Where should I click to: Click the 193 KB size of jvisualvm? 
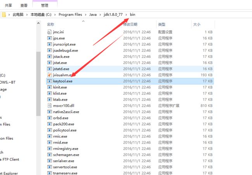pos(207,75)
